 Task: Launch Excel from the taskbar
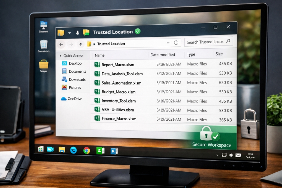click(100, 150)
